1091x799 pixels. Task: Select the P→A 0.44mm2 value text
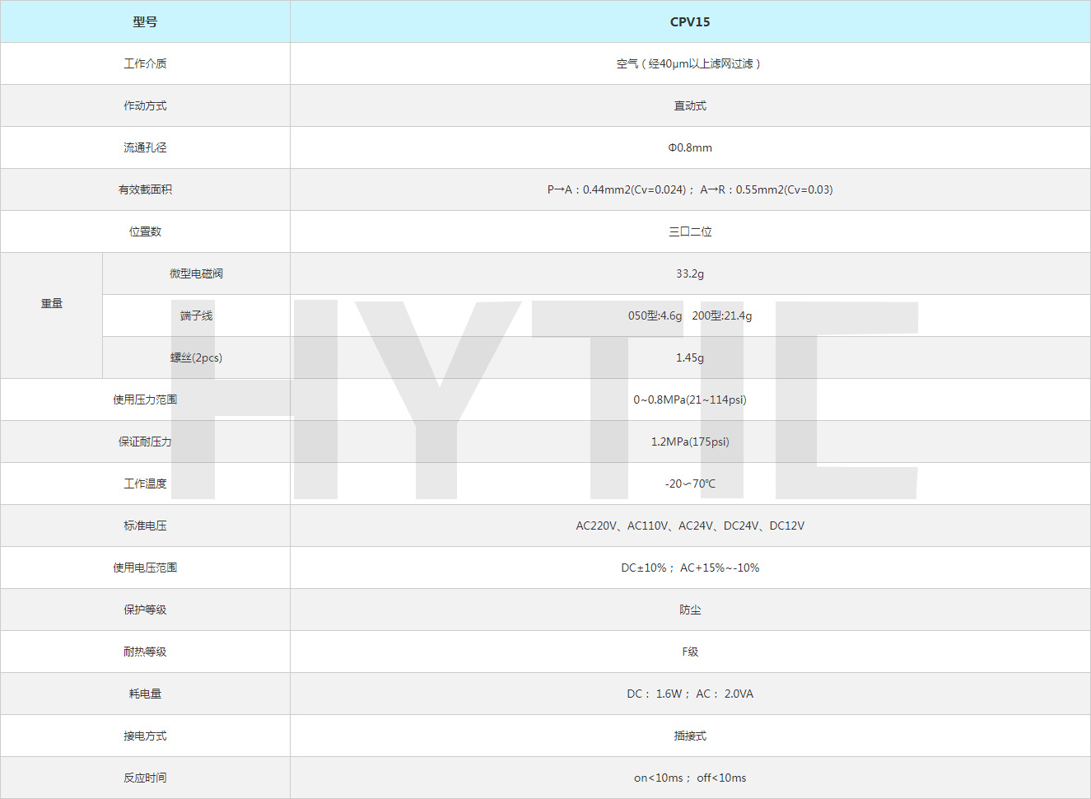click(x=690, y=189)
